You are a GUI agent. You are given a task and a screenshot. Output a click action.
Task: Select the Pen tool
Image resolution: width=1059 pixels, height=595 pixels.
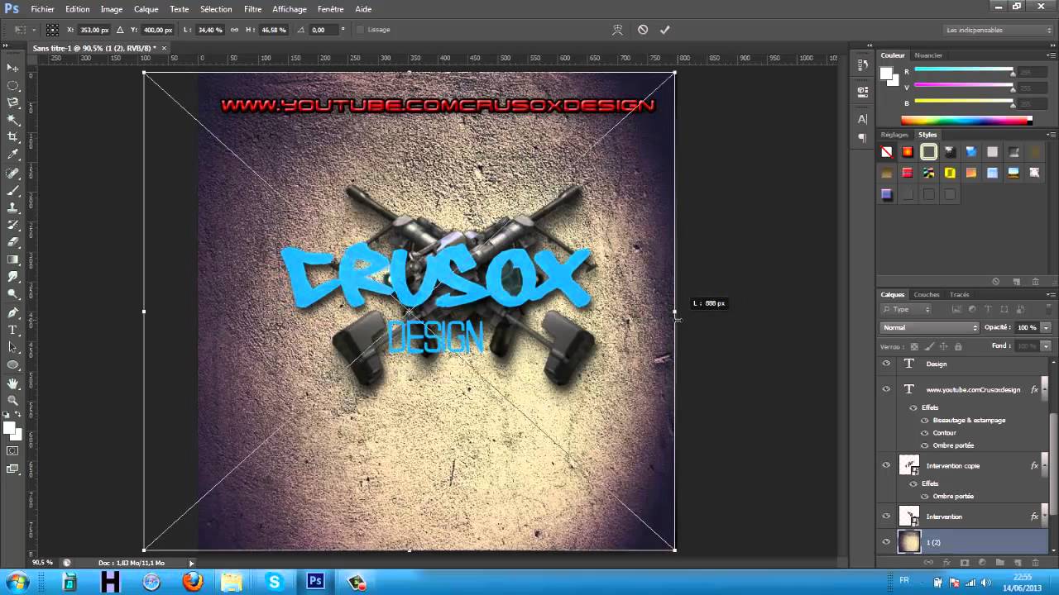pyautogui.click(x=12, y=313)
